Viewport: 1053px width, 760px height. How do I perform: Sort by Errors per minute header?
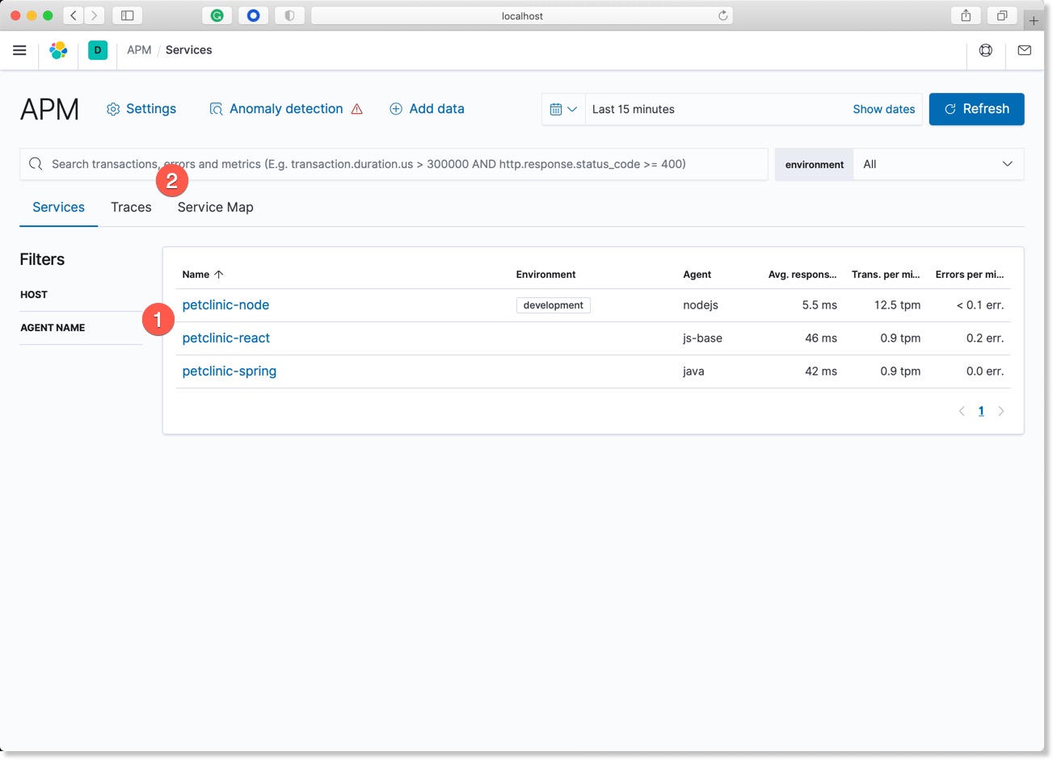point(970,275)
